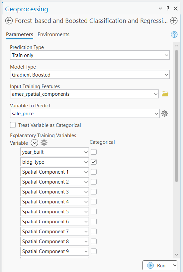Check Categorical box for Spatial Component 7
This screenshot has height=272, width=183.
[94, 231]
